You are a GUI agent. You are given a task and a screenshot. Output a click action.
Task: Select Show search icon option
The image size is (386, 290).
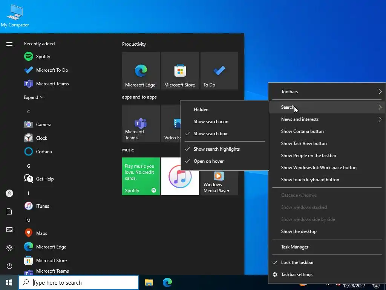pyautogui.click(x=225, y=121)
